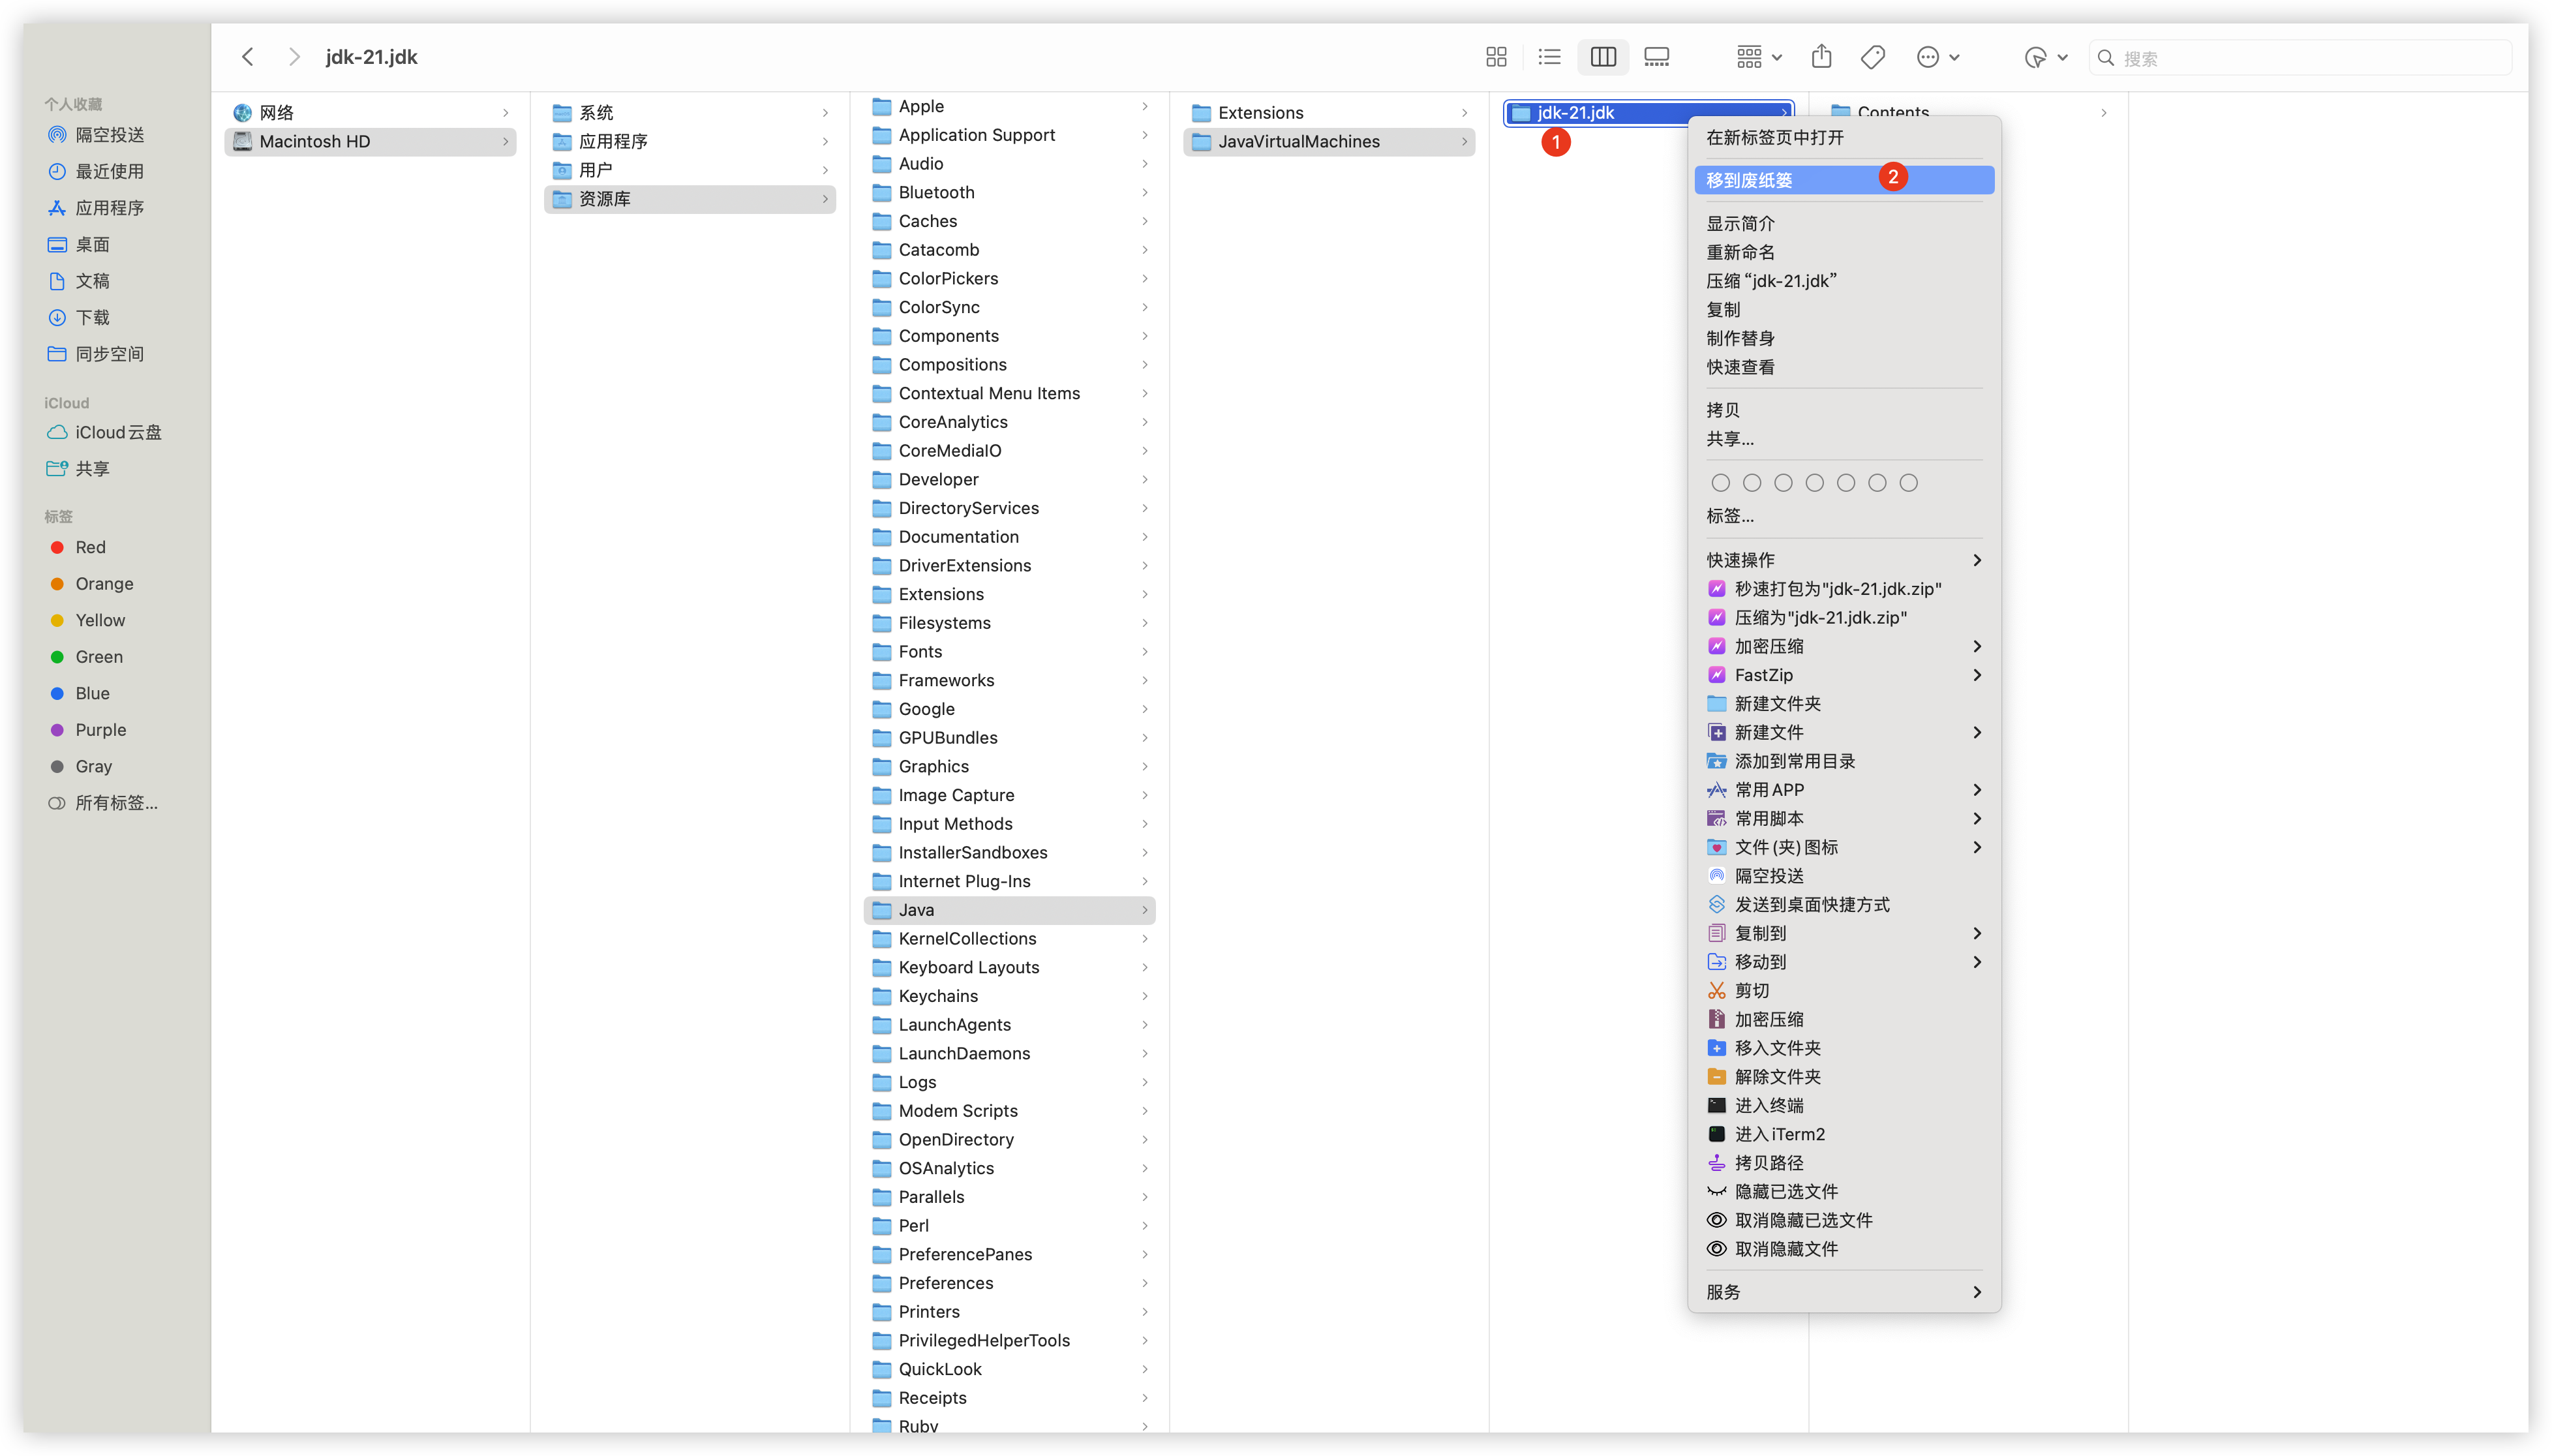Switch to gallery view

tap(1656, 57)
